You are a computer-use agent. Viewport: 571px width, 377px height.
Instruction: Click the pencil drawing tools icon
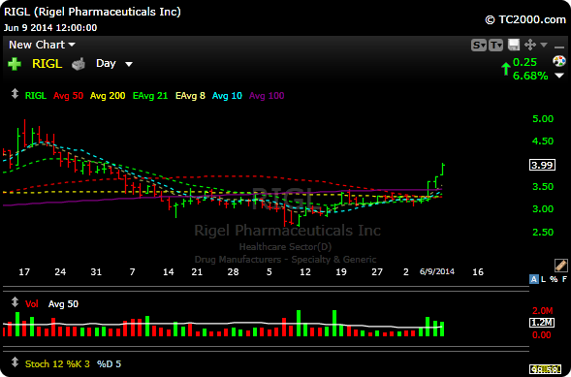coord(560,266)
